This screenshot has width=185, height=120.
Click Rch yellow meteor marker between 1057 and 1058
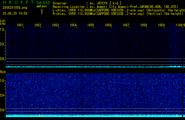tap(140, 116)
